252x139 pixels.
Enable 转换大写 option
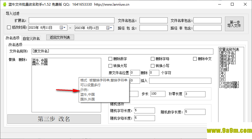click(110, 66)
